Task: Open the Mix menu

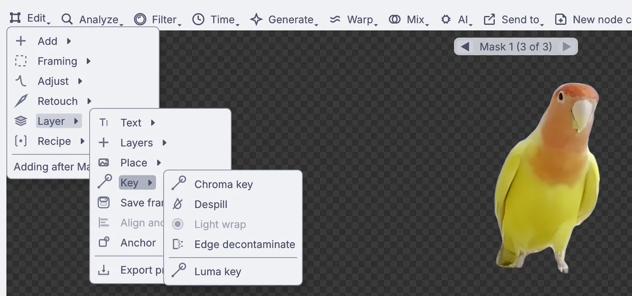Action: [409, 19]
